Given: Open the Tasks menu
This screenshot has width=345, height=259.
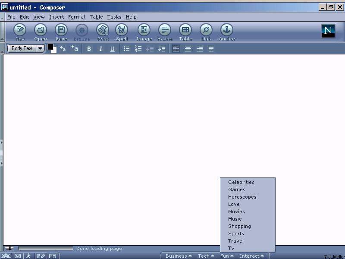Looking at the screenshot, I should [114, 17].
